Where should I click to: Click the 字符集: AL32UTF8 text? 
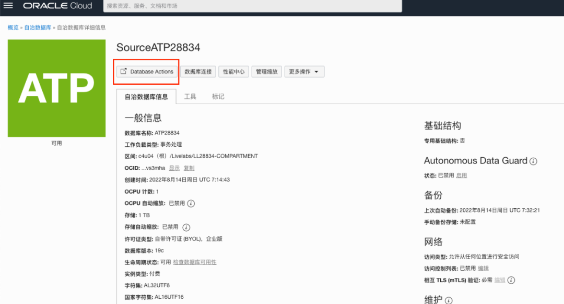click(147, 285)
